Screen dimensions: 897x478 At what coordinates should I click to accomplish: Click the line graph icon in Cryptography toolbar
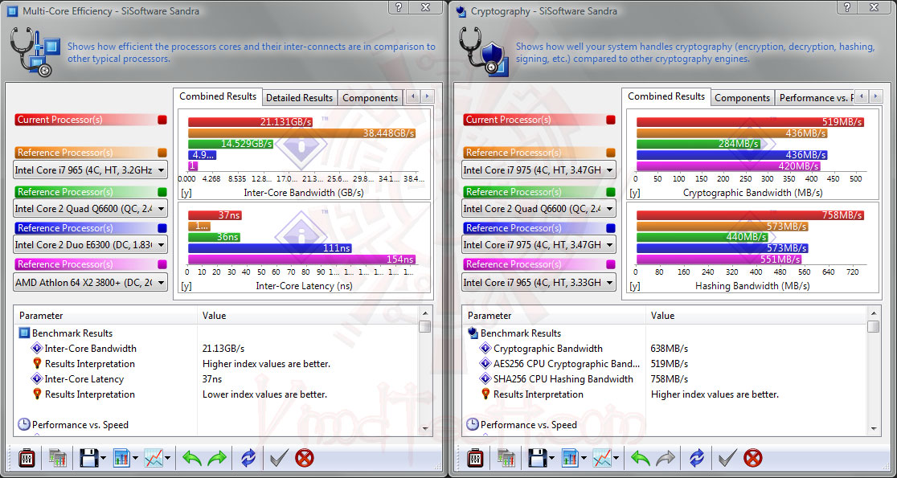tap(602, 458)
